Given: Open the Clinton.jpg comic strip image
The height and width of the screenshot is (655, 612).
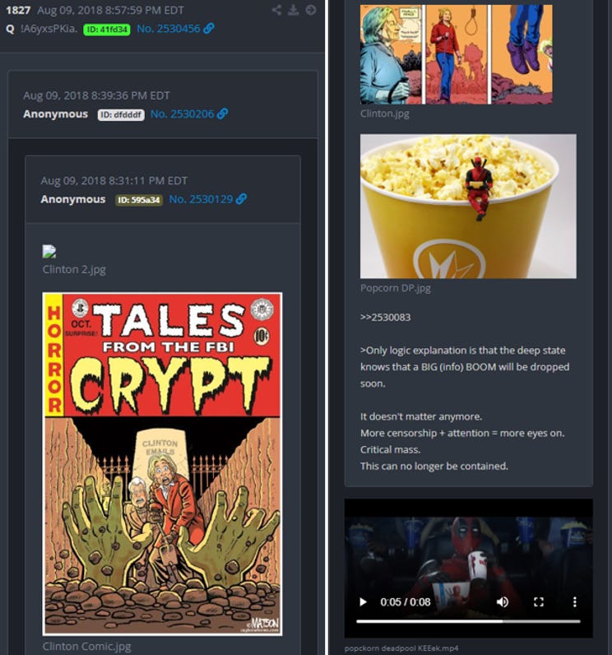Looking at the screenshot, I should [x=457, y=54].
